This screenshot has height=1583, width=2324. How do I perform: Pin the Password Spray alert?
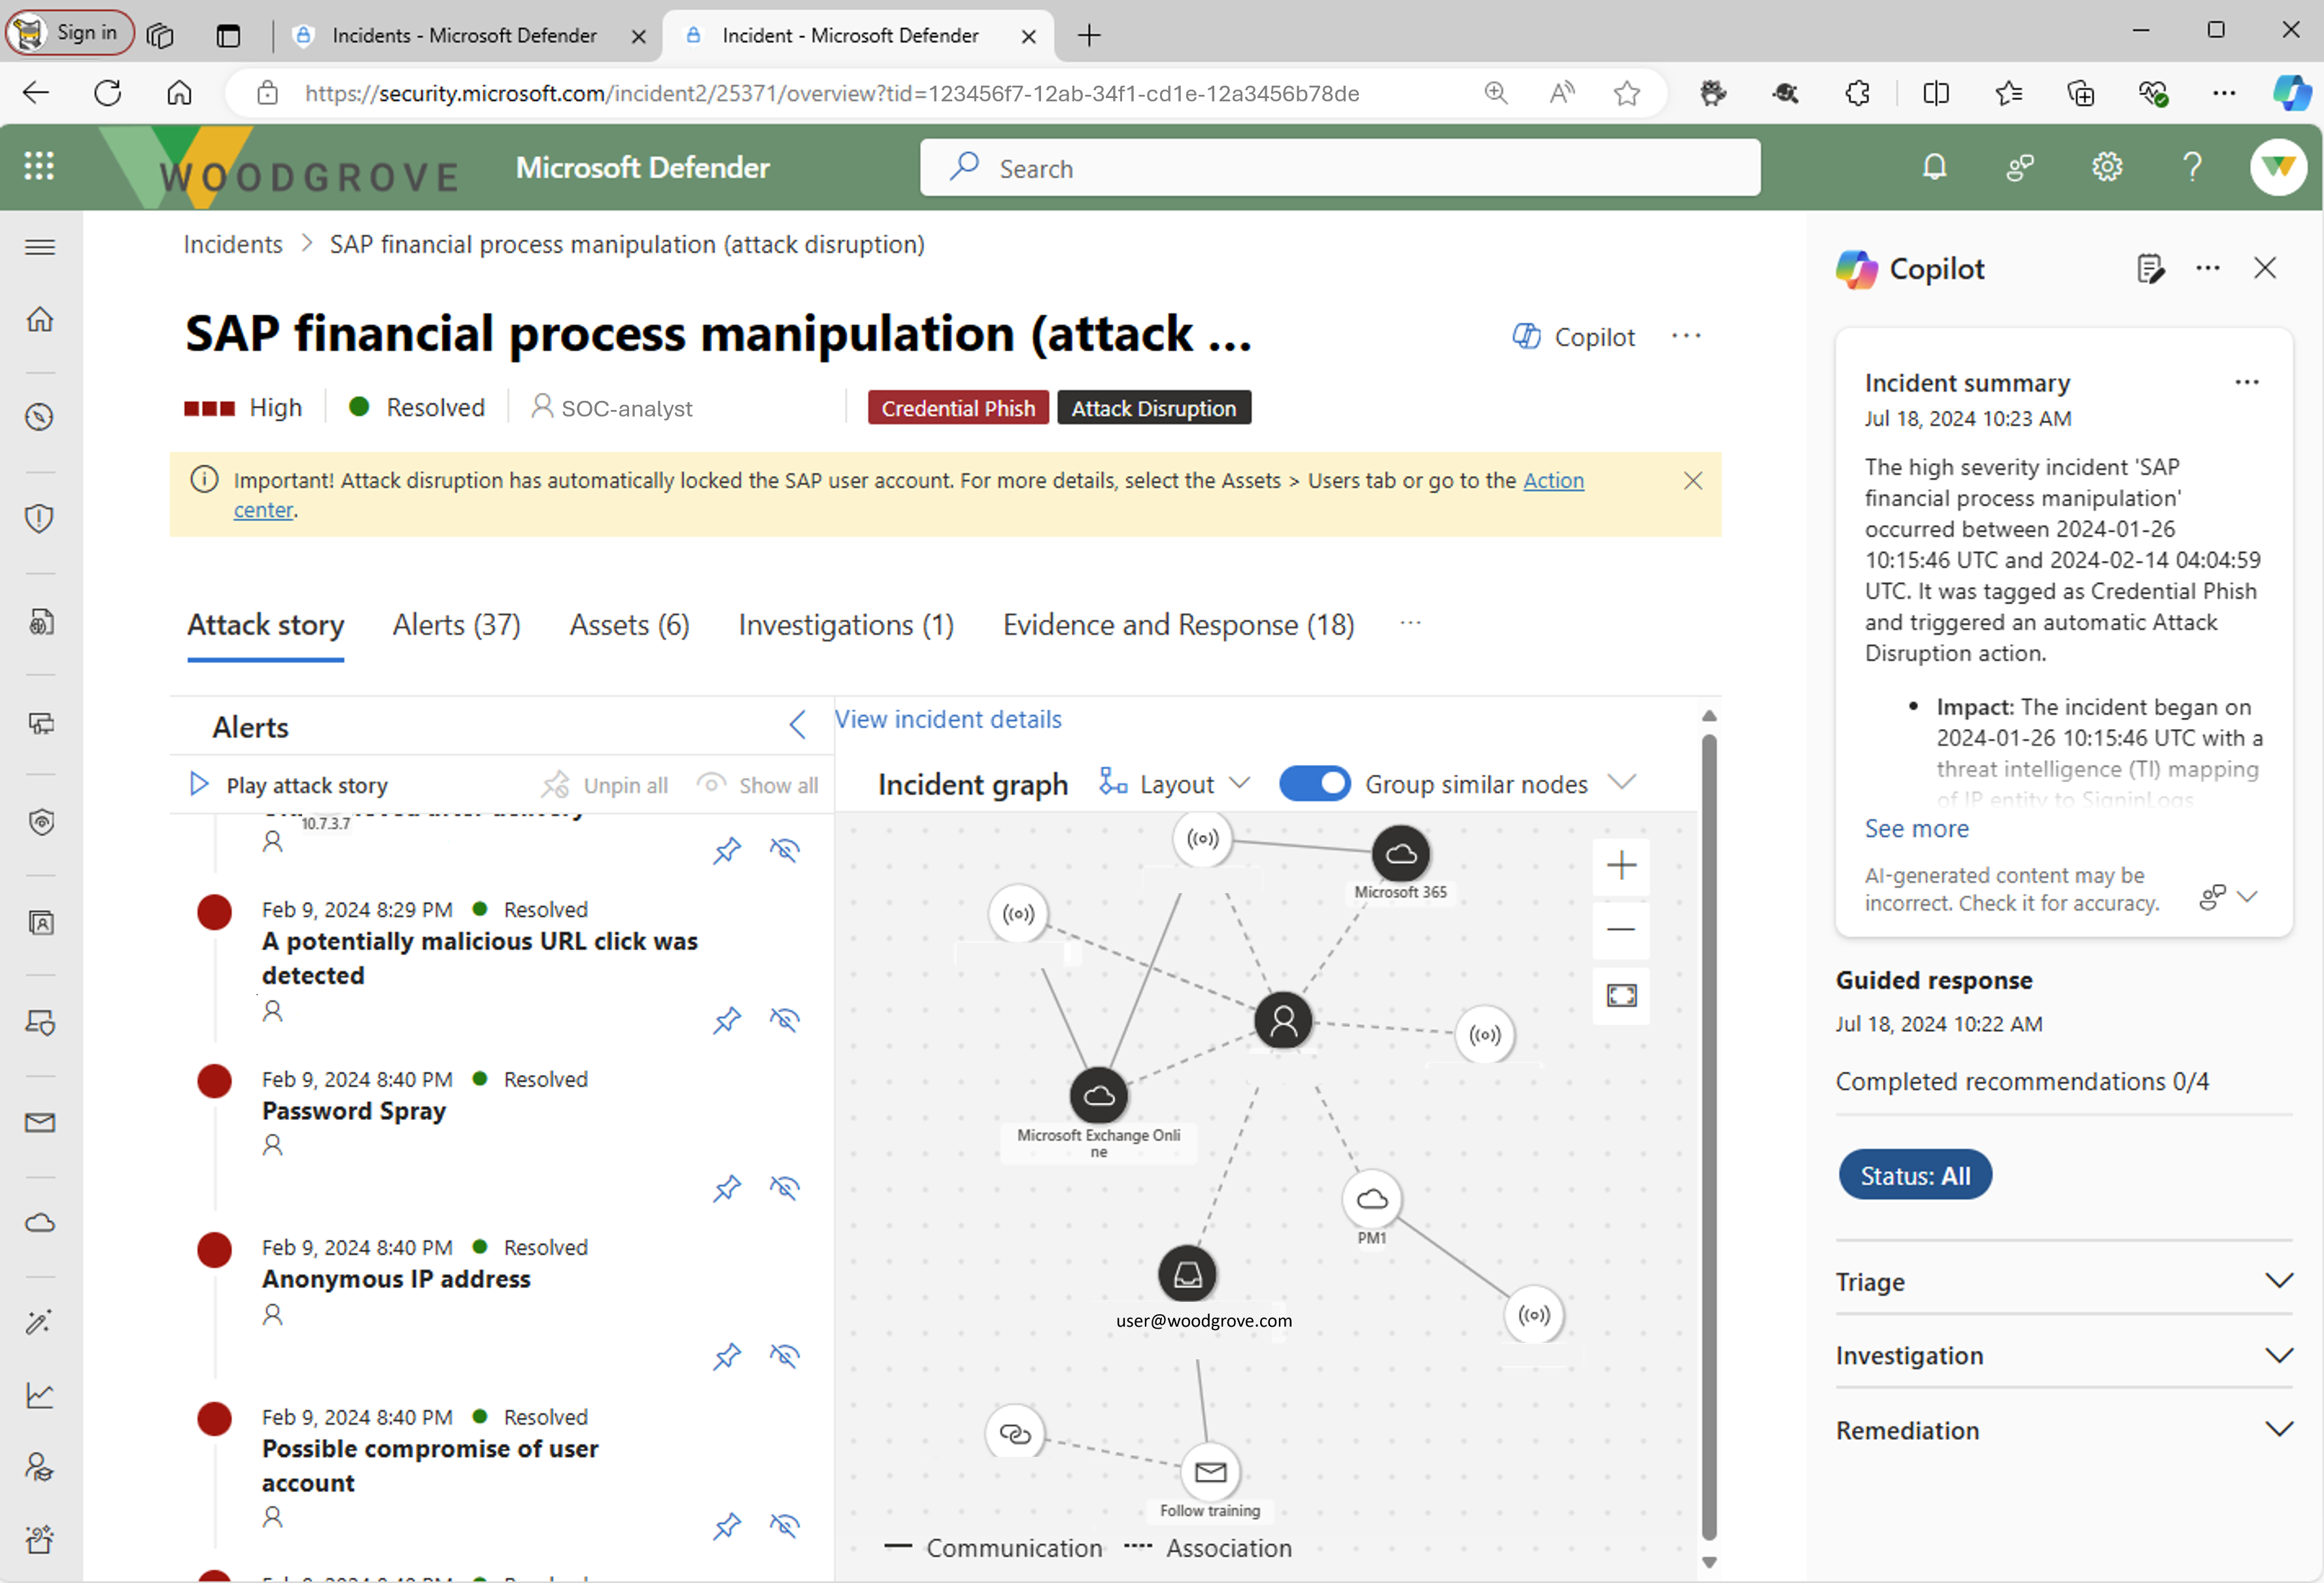click(727, 1187)
